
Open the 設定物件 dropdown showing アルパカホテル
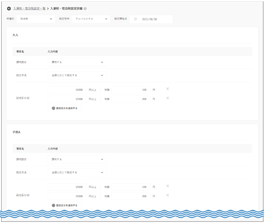click(90, 19)
